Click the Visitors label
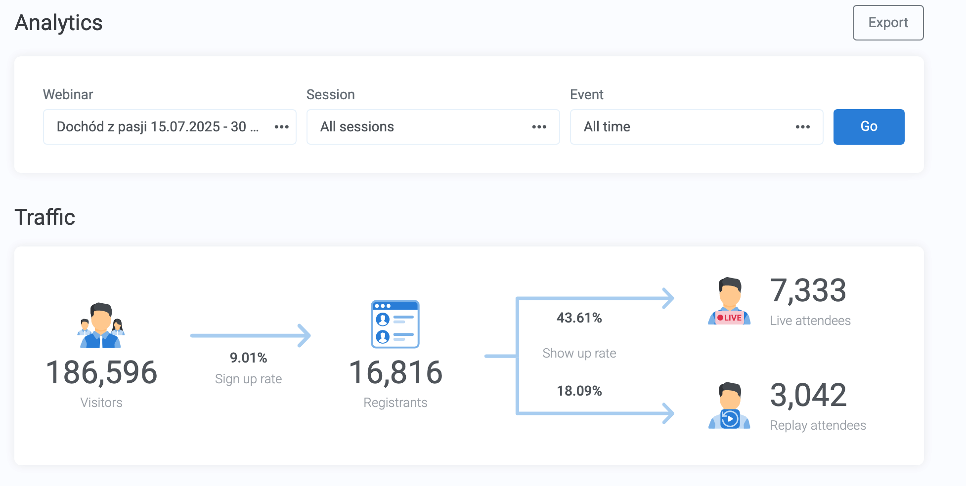 101,403
